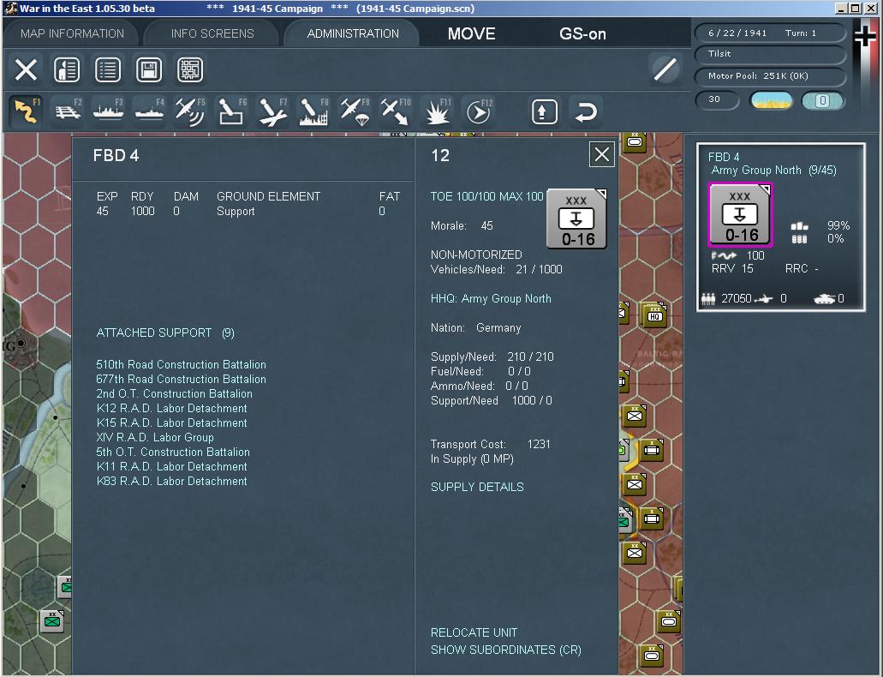Click the Tilsit location field
883x677 pixels.
pyautogui.click(x=769, y=54)
